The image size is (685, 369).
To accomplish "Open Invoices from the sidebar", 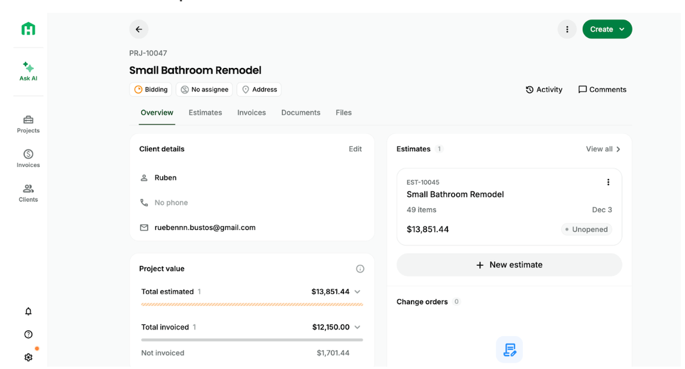I will pos(28,158).
